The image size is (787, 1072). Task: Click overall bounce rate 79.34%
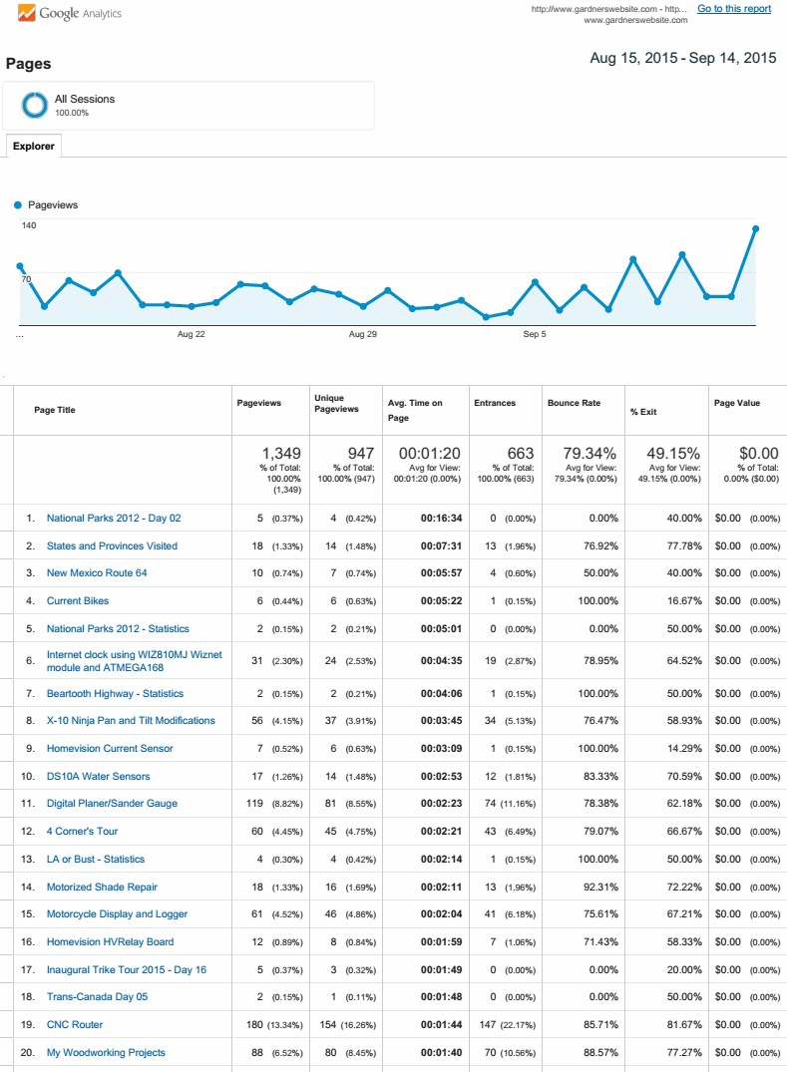click(x=590, y=454)
